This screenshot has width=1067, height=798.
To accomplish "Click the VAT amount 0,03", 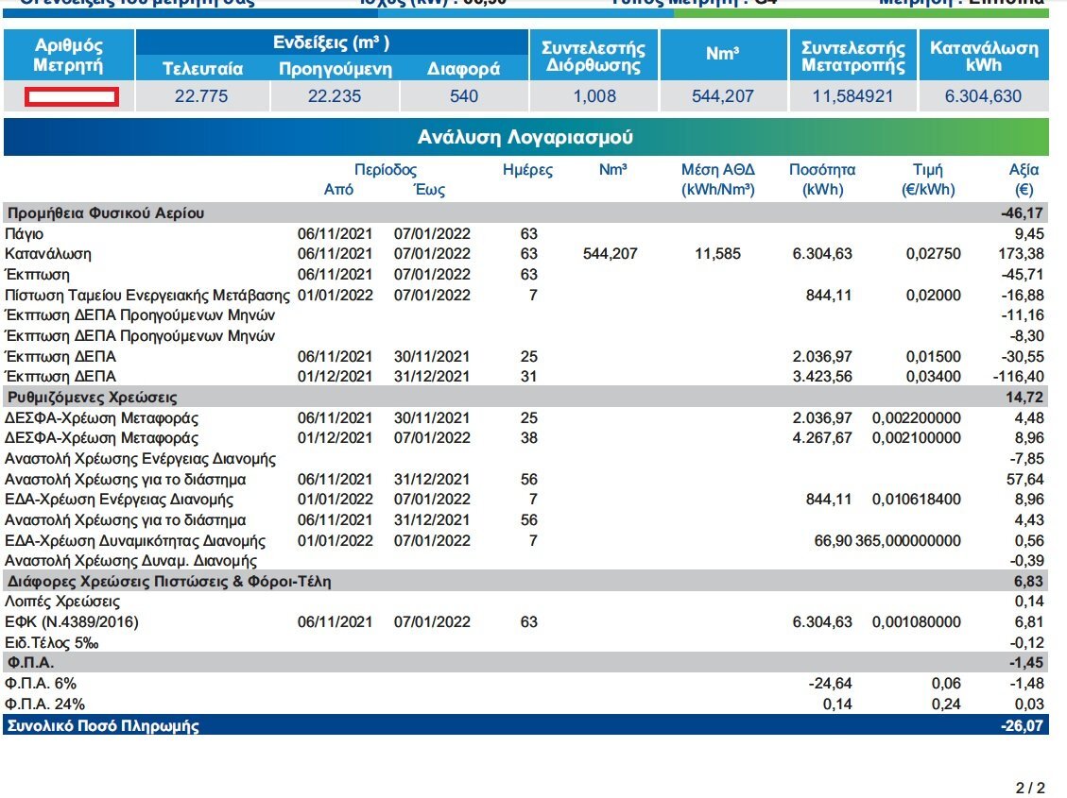I will click(1029, 705).
